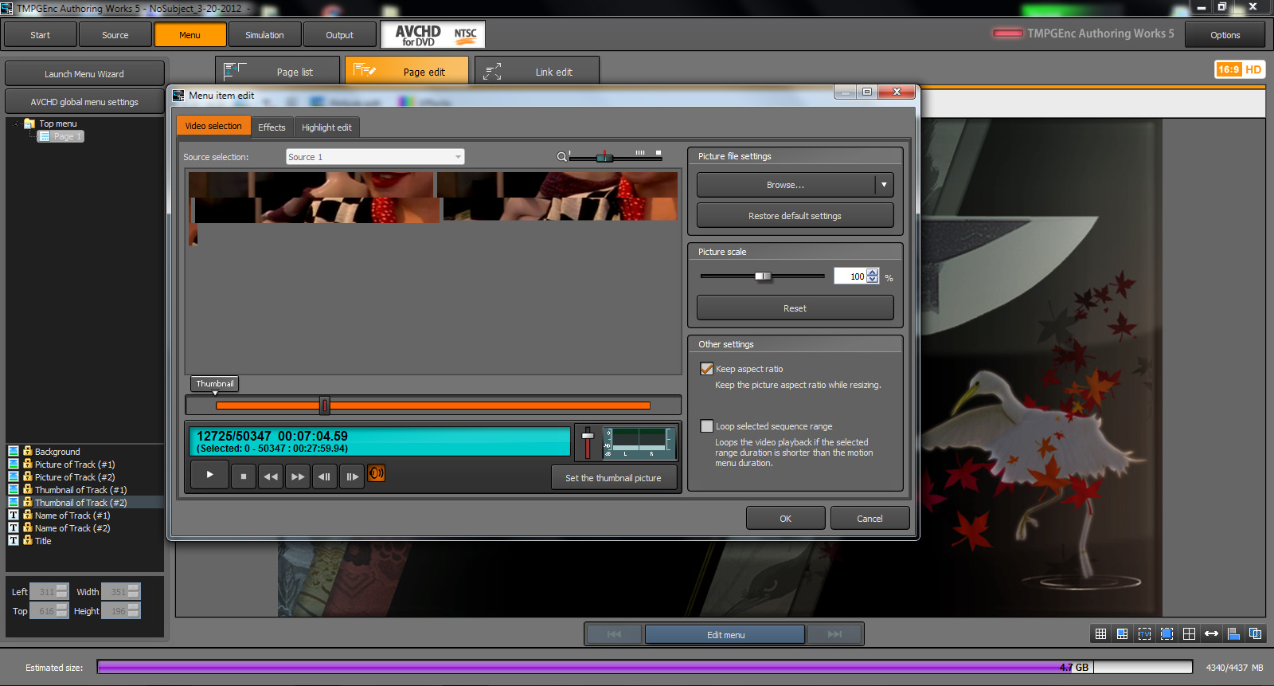The width and height of the screenshot is (1274, 686).
Task: Show the grid overlay icon
Action: click(1100, 634)
